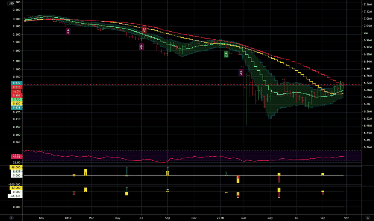
Task: Click the 1d 7h countdown label
Action: point(17,92)
